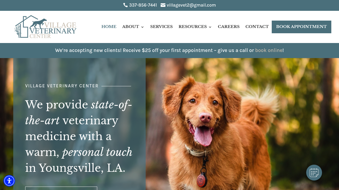Click the hero headline text
The image size is (339, 190).
click(79, 136)
